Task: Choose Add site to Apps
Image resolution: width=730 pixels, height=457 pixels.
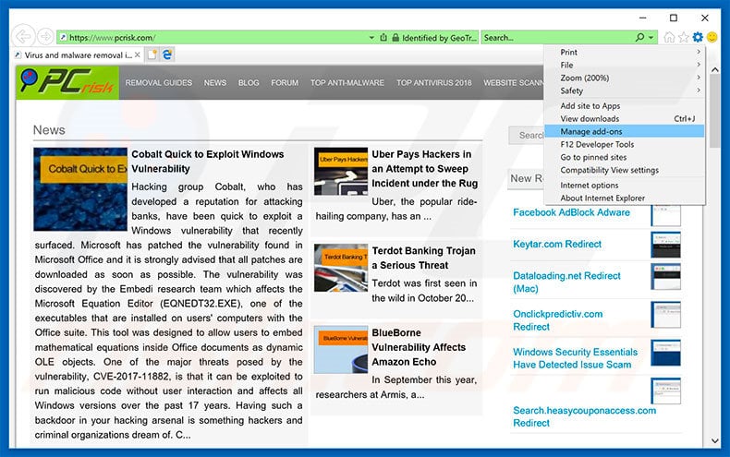Action: pyautogui.click(x=625, y=105)
